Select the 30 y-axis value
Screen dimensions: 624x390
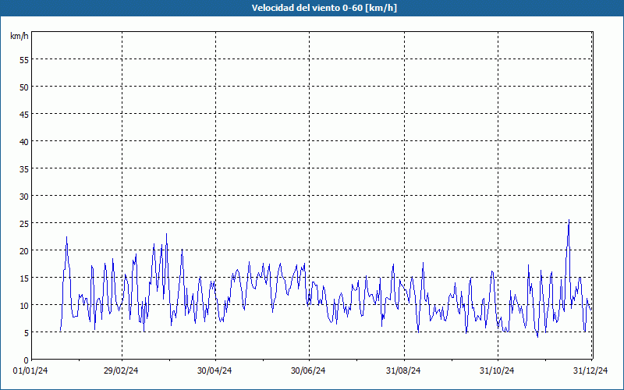[x=23, y=196]
